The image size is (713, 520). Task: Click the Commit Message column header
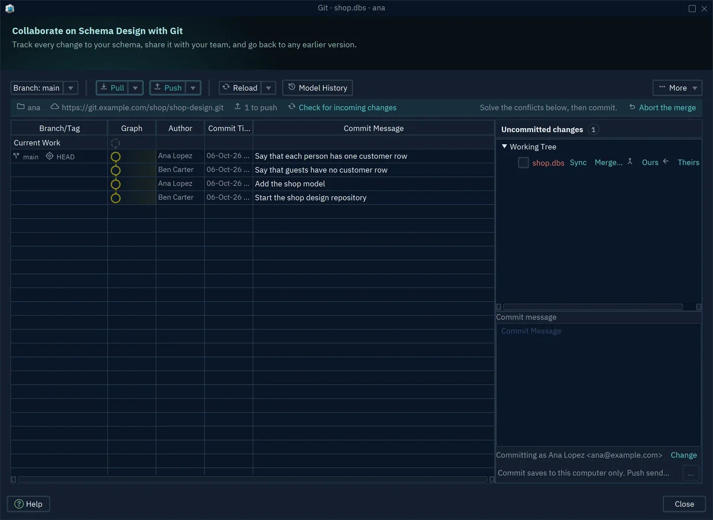374,128
